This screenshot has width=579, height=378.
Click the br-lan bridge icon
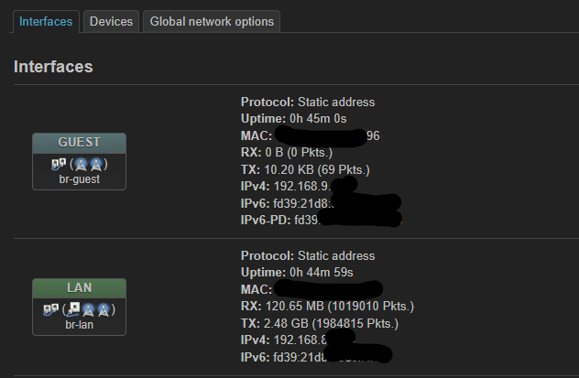pyautogui.click(x=50, y=308)
